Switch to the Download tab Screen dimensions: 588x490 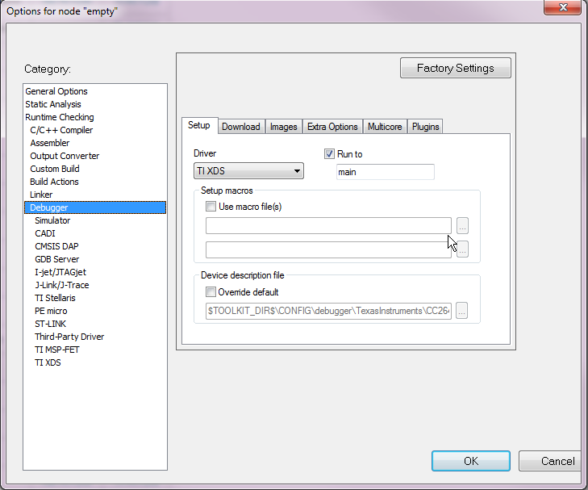pyautogui.click(x=240, y=127)
